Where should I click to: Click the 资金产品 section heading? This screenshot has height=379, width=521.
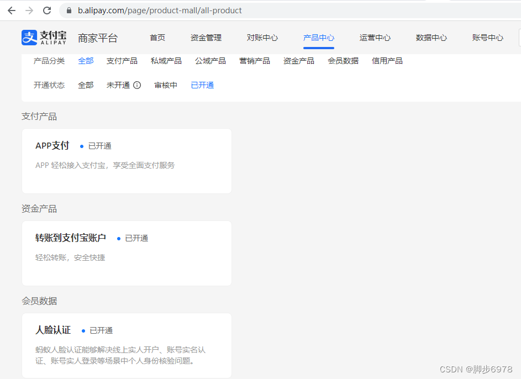coord(39,209)
